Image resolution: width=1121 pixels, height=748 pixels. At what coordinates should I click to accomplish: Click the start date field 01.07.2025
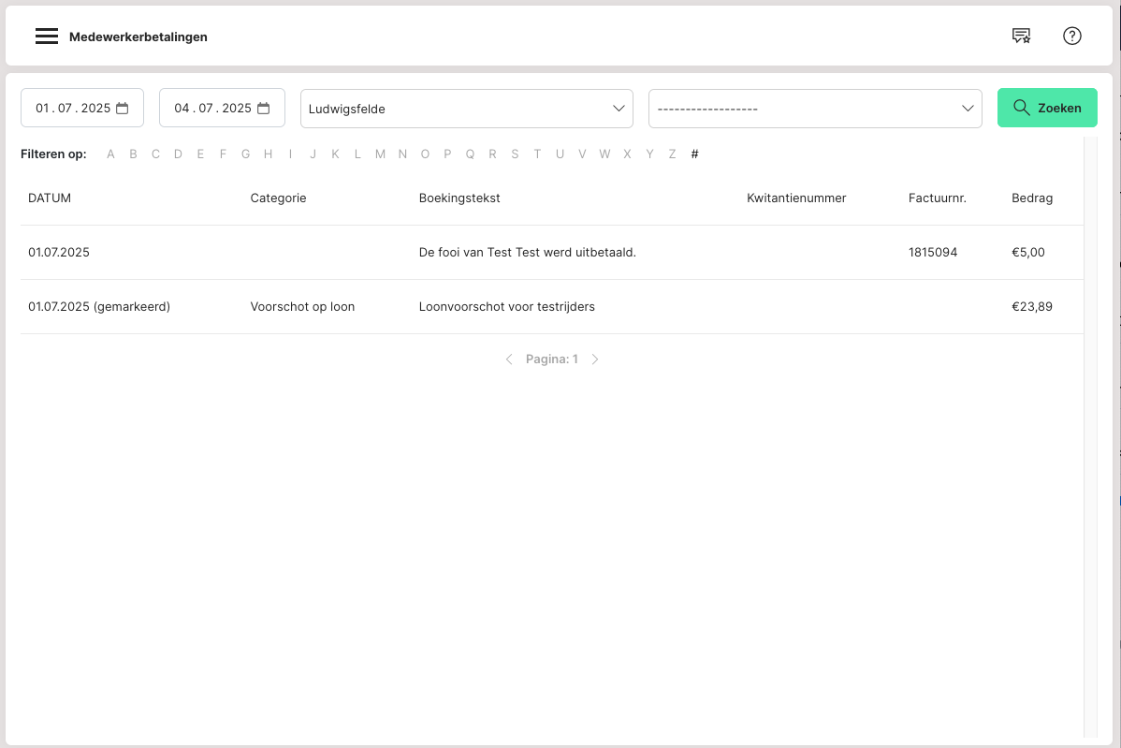(x=82, y=108)
